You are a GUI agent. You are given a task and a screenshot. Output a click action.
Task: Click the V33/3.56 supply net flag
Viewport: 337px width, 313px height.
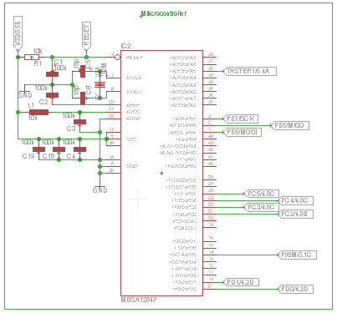coord(18,33)
